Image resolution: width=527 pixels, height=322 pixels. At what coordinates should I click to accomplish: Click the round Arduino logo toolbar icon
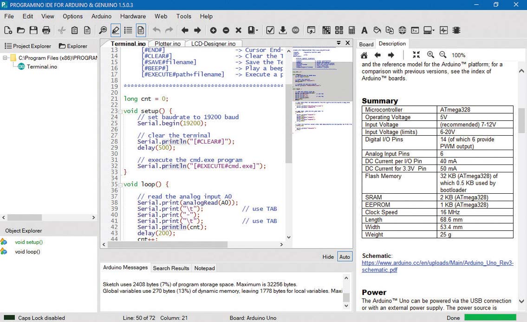[295, 30]
